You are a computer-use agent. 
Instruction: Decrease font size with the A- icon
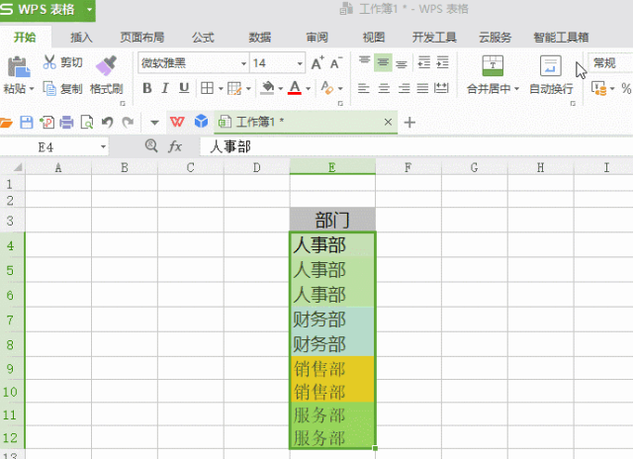click(336, 63)
